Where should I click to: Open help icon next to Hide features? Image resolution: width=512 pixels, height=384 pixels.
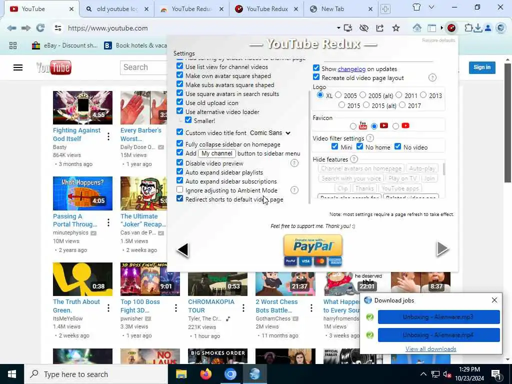(353, 159)
